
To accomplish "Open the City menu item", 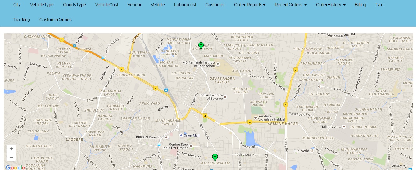I will (x=17, y=5).
